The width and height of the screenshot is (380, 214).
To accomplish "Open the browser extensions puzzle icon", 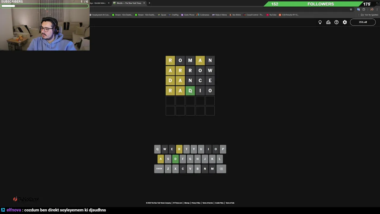I will click(364, 9).
